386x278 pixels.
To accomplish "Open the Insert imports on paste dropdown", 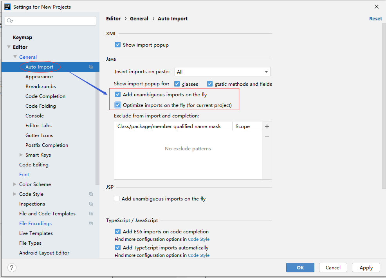I will tap(222, 72).
